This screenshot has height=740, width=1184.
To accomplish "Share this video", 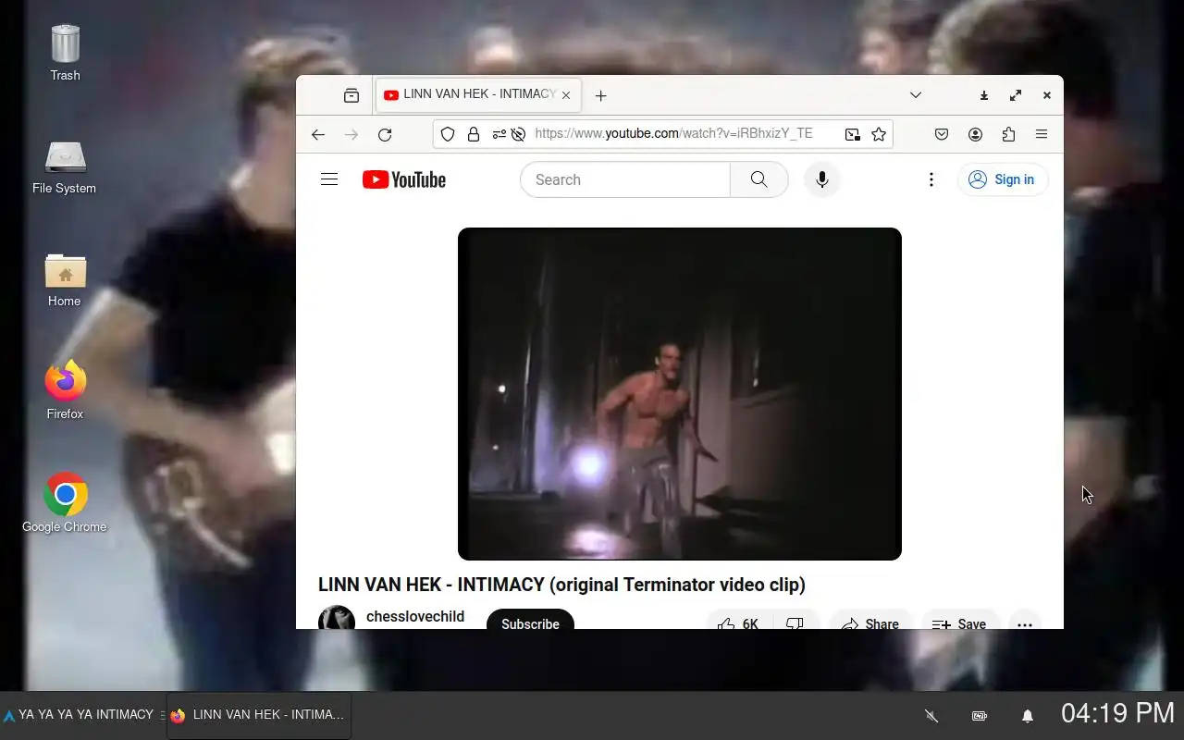I will point(870,619).
